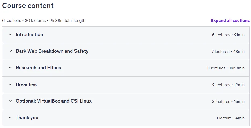251x128 pixels.
Task: Select the Research and Ethics title
Action: (38, 68)
